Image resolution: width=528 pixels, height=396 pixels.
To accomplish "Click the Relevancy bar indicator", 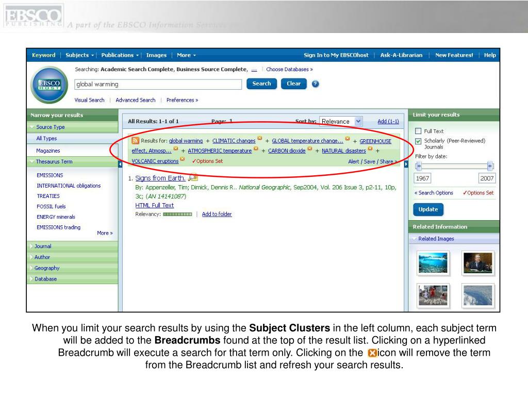I will point(177,214).
